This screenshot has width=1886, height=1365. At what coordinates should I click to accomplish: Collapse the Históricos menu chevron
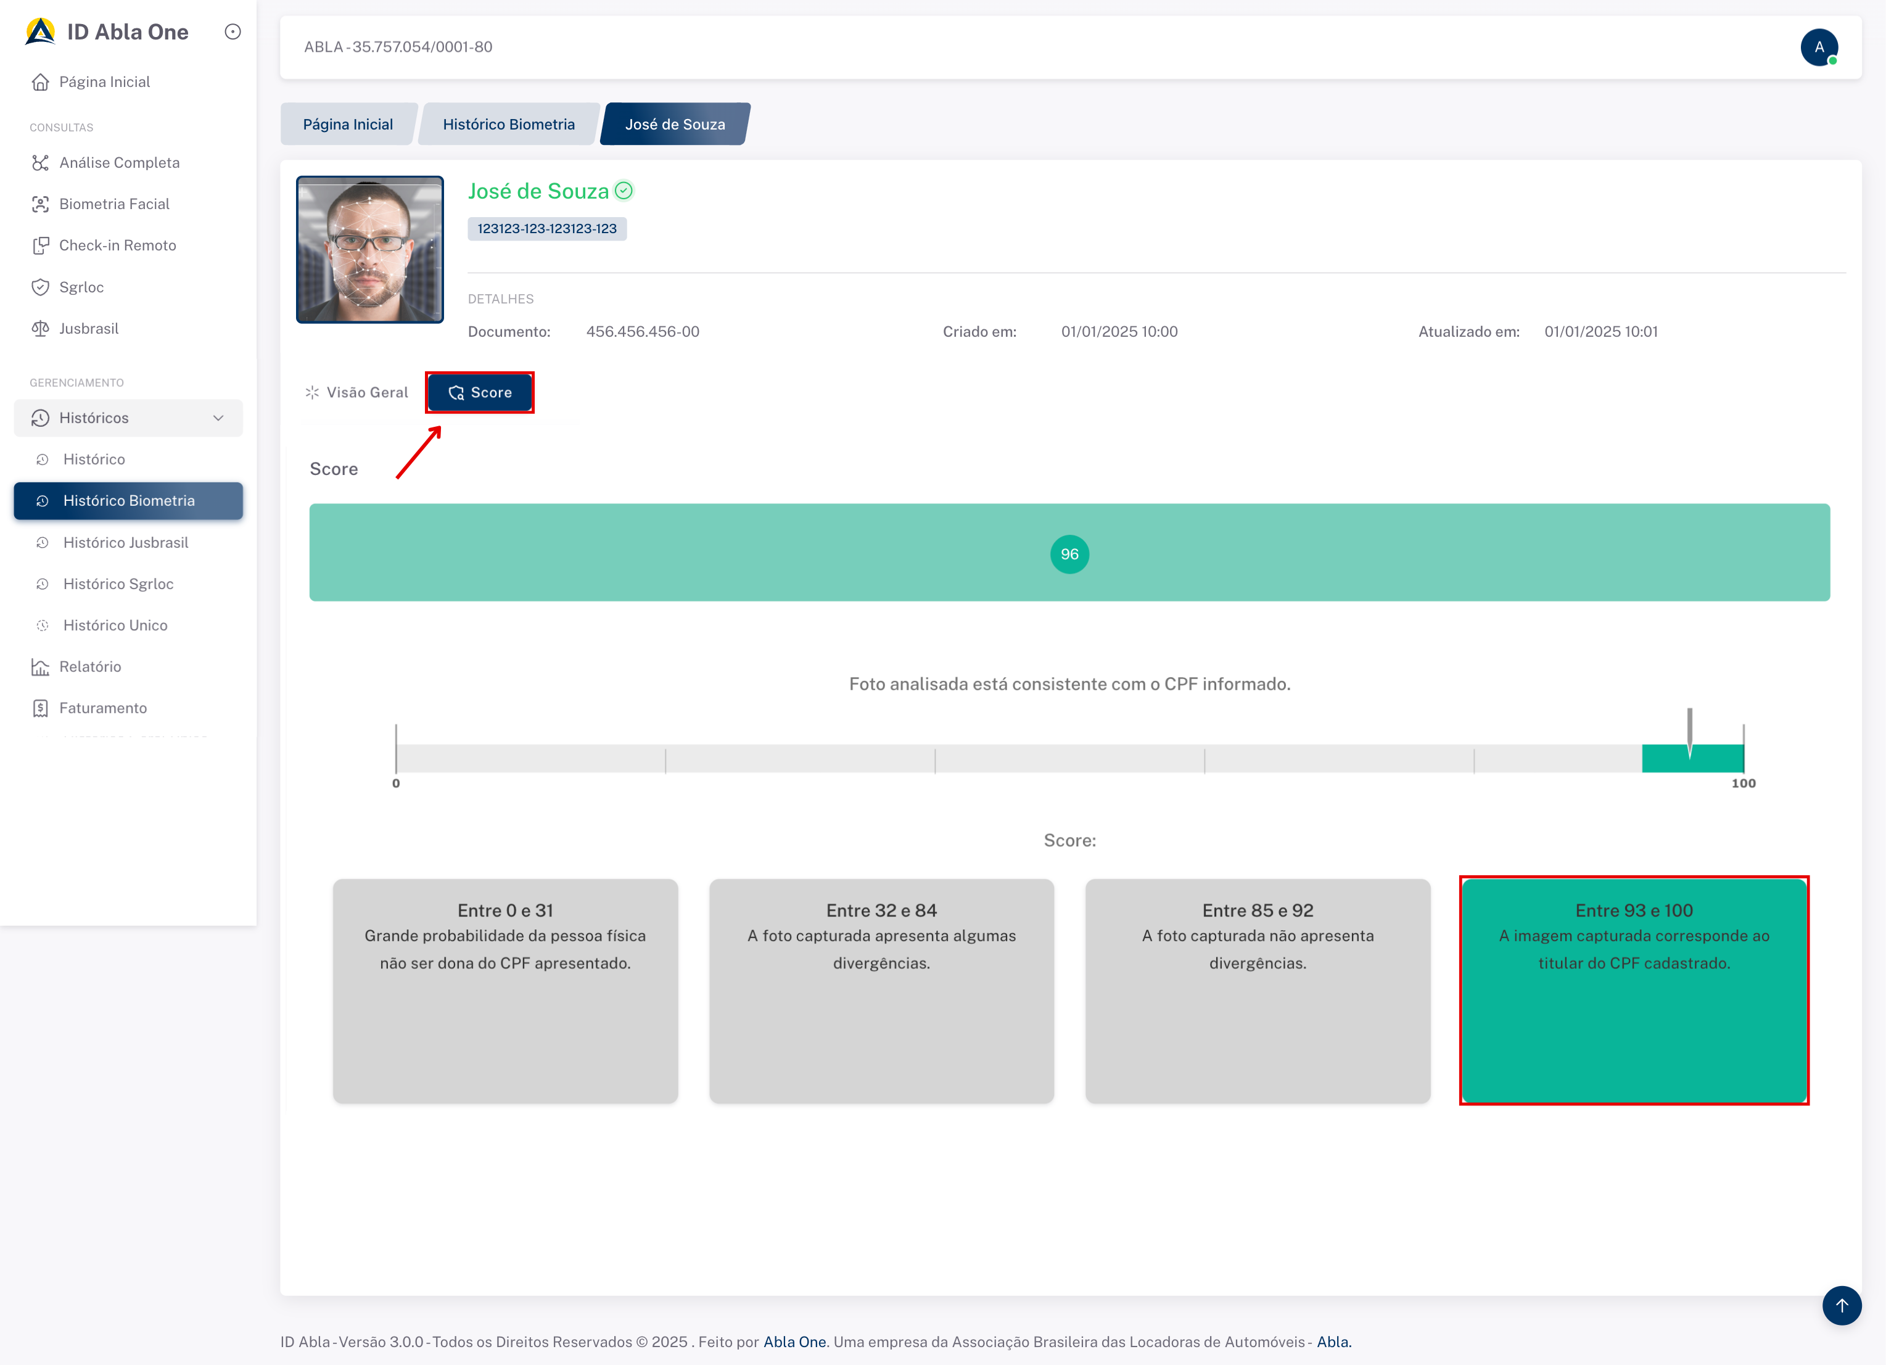[219, 418]
